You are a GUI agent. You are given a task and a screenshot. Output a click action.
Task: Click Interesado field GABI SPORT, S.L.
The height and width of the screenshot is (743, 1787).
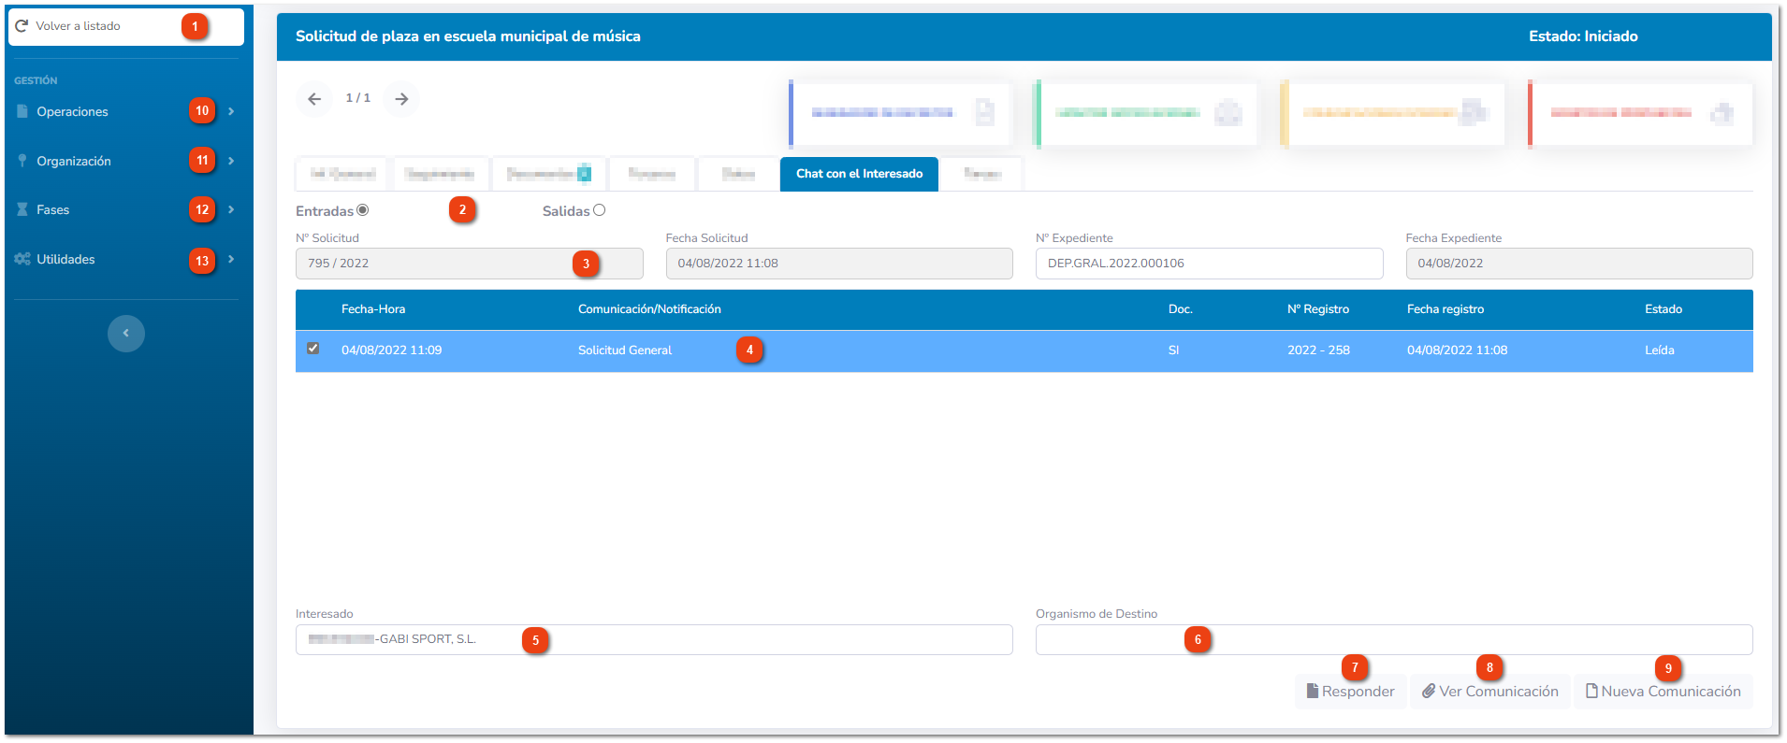click(x=654, y=639)
